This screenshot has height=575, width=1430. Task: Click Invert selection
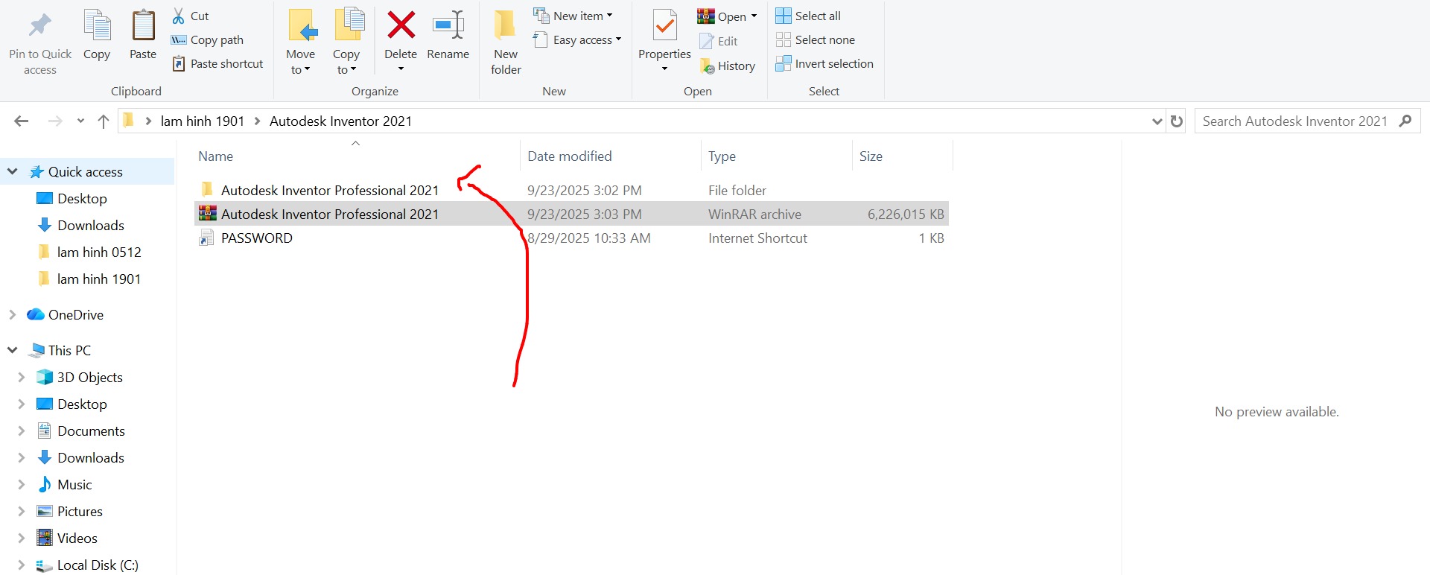point(824,64)
